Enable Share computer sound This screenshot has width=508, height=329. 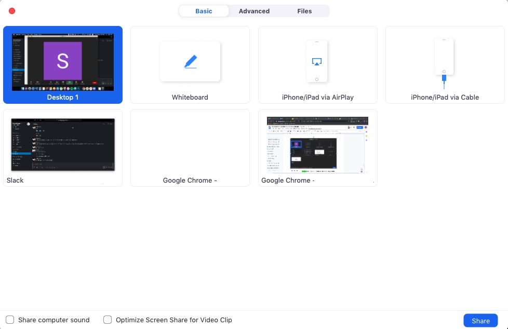coord(9,320)
